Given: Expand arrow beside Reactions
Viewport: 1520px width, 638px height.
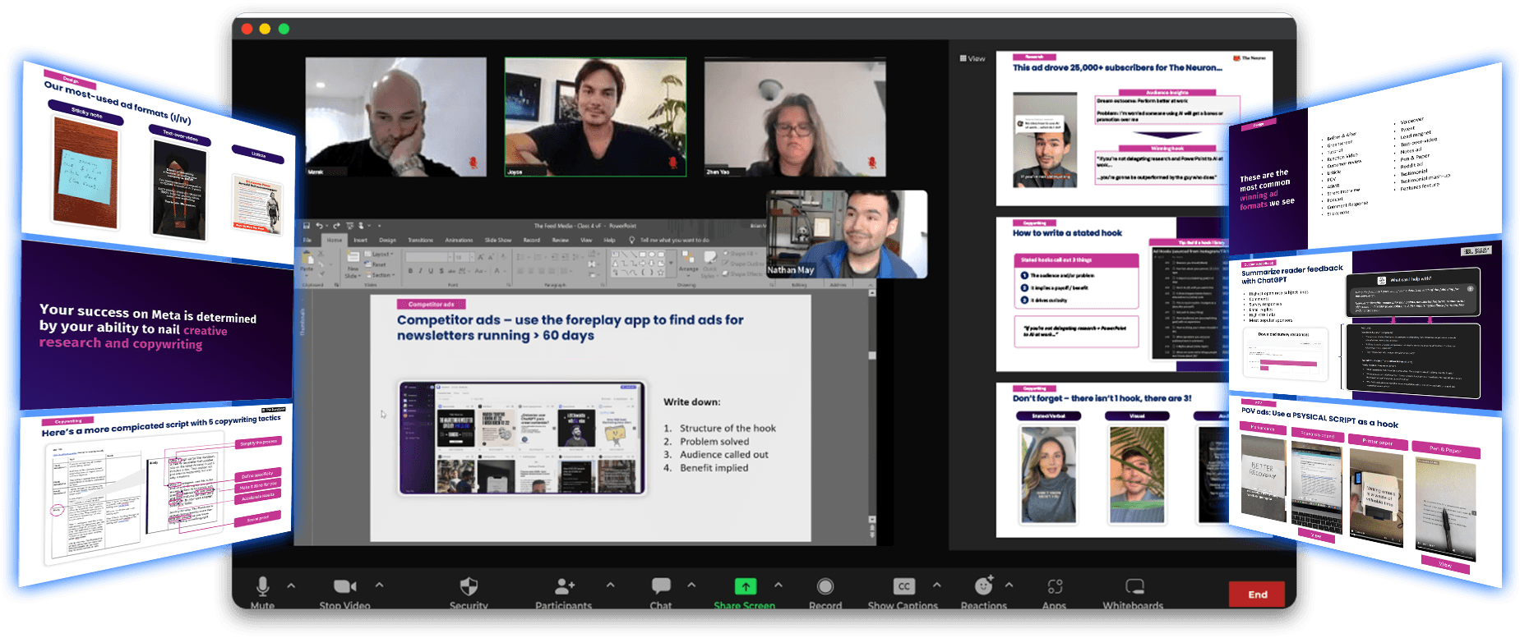Looking at the screenshot, I should [x=1009, y=585].
